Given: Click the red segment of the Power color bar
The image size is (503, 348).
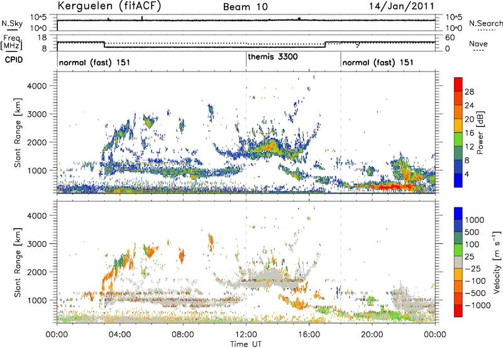Looking at the screenshot, I should click(458, 84).
